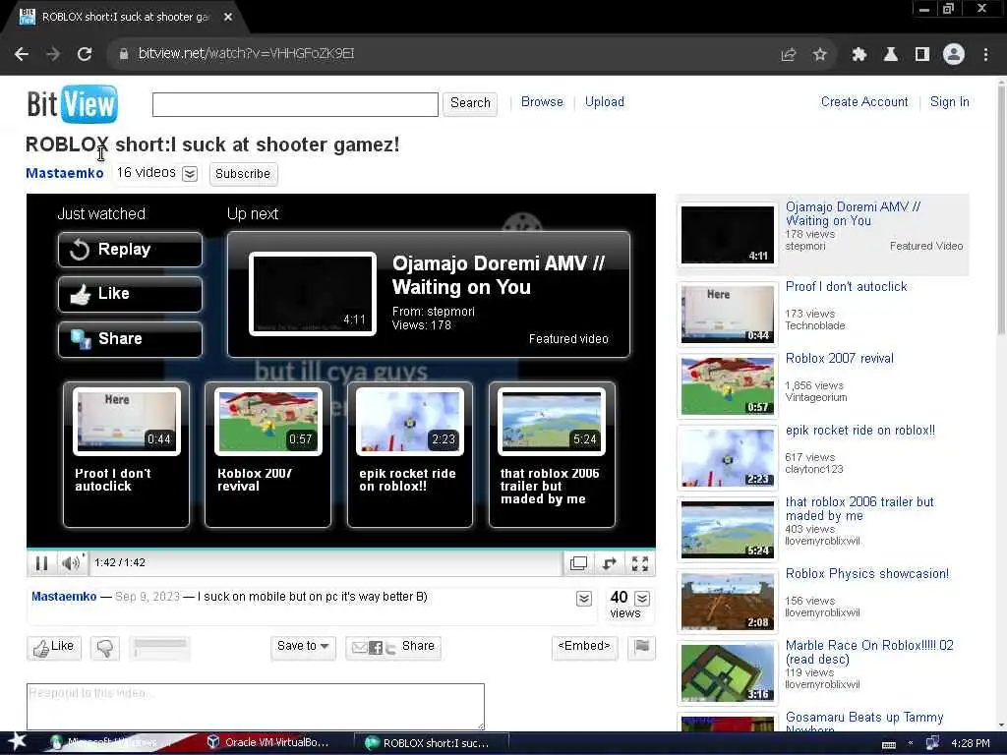Open the Save to dropdown

tap(303, 647)
